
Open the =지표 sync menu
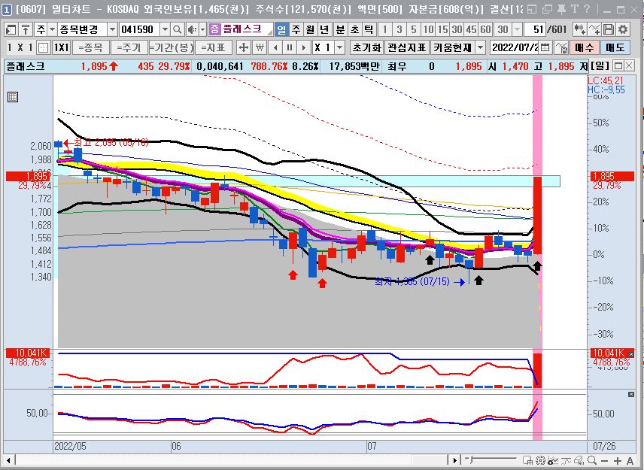click(212, 47)
